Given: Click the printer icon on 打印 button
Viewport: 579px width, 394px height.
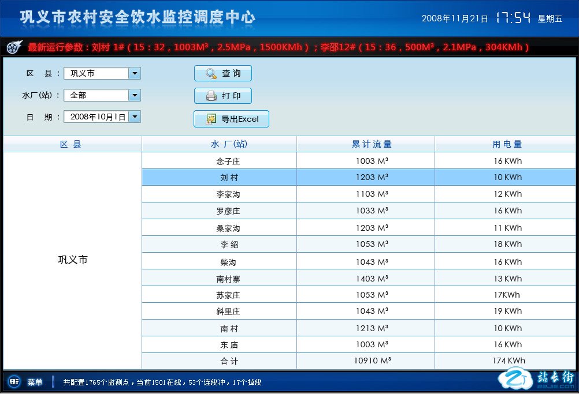Looking at the screenshot, I should click(211, 96).
